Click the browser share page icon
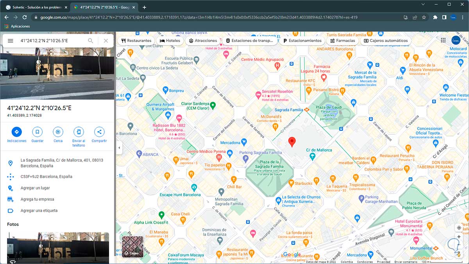469x264 pixels. (x=415, y=17)
